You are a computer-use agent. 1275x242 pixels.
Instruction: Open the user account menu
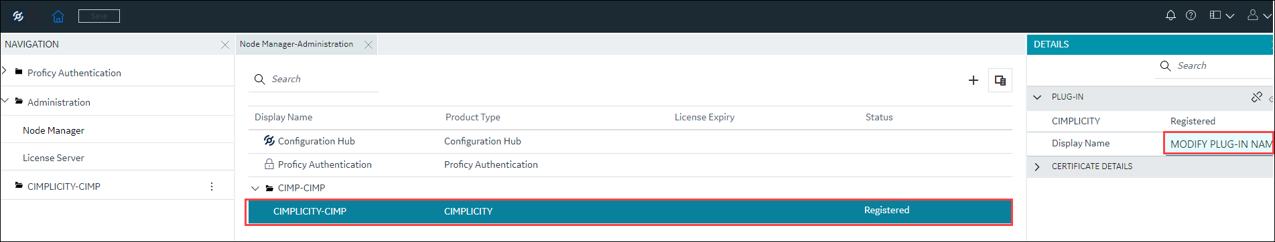1259,15
